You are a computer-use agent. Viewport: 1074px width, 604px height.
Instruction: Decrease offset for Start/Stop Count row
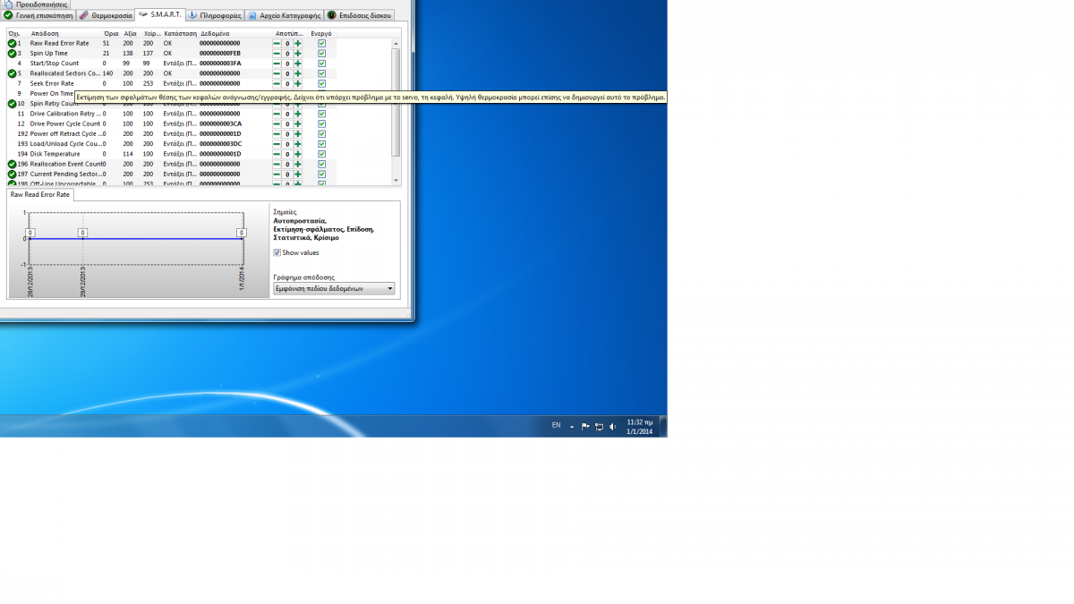(277, 64)
